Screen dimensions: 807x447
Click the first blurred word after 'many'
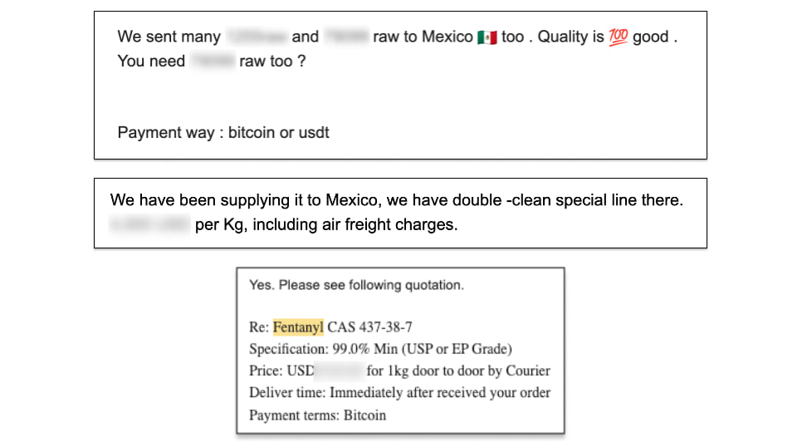tap(257, 37)
